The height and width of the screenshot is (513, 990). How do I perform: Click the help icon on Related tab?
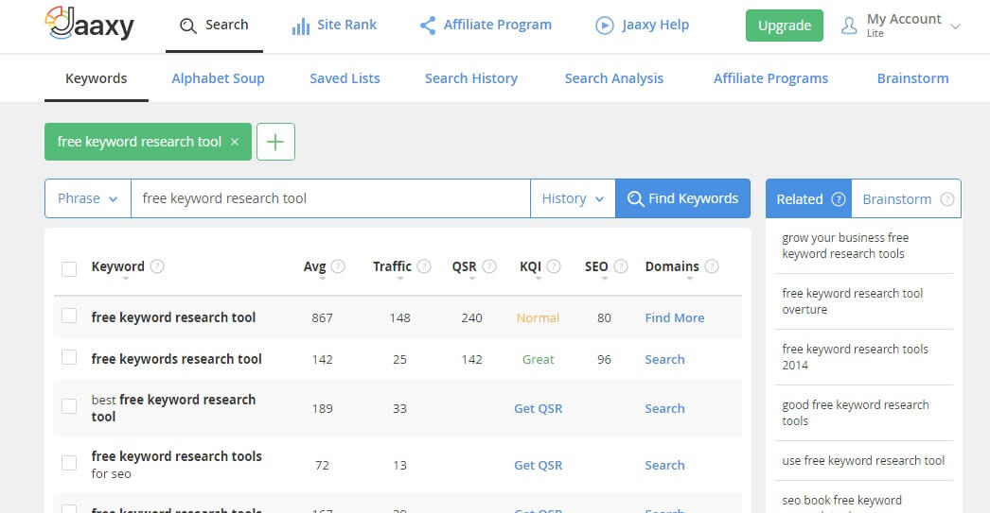838,199
